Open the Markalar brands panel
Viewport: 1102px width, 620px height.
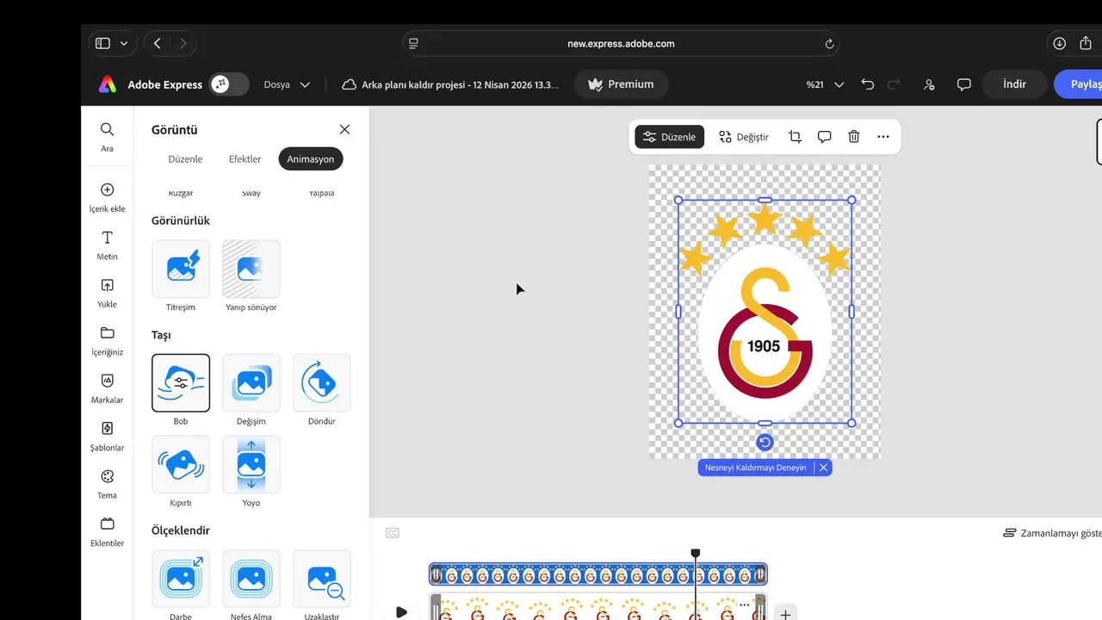tap(107, 389)
